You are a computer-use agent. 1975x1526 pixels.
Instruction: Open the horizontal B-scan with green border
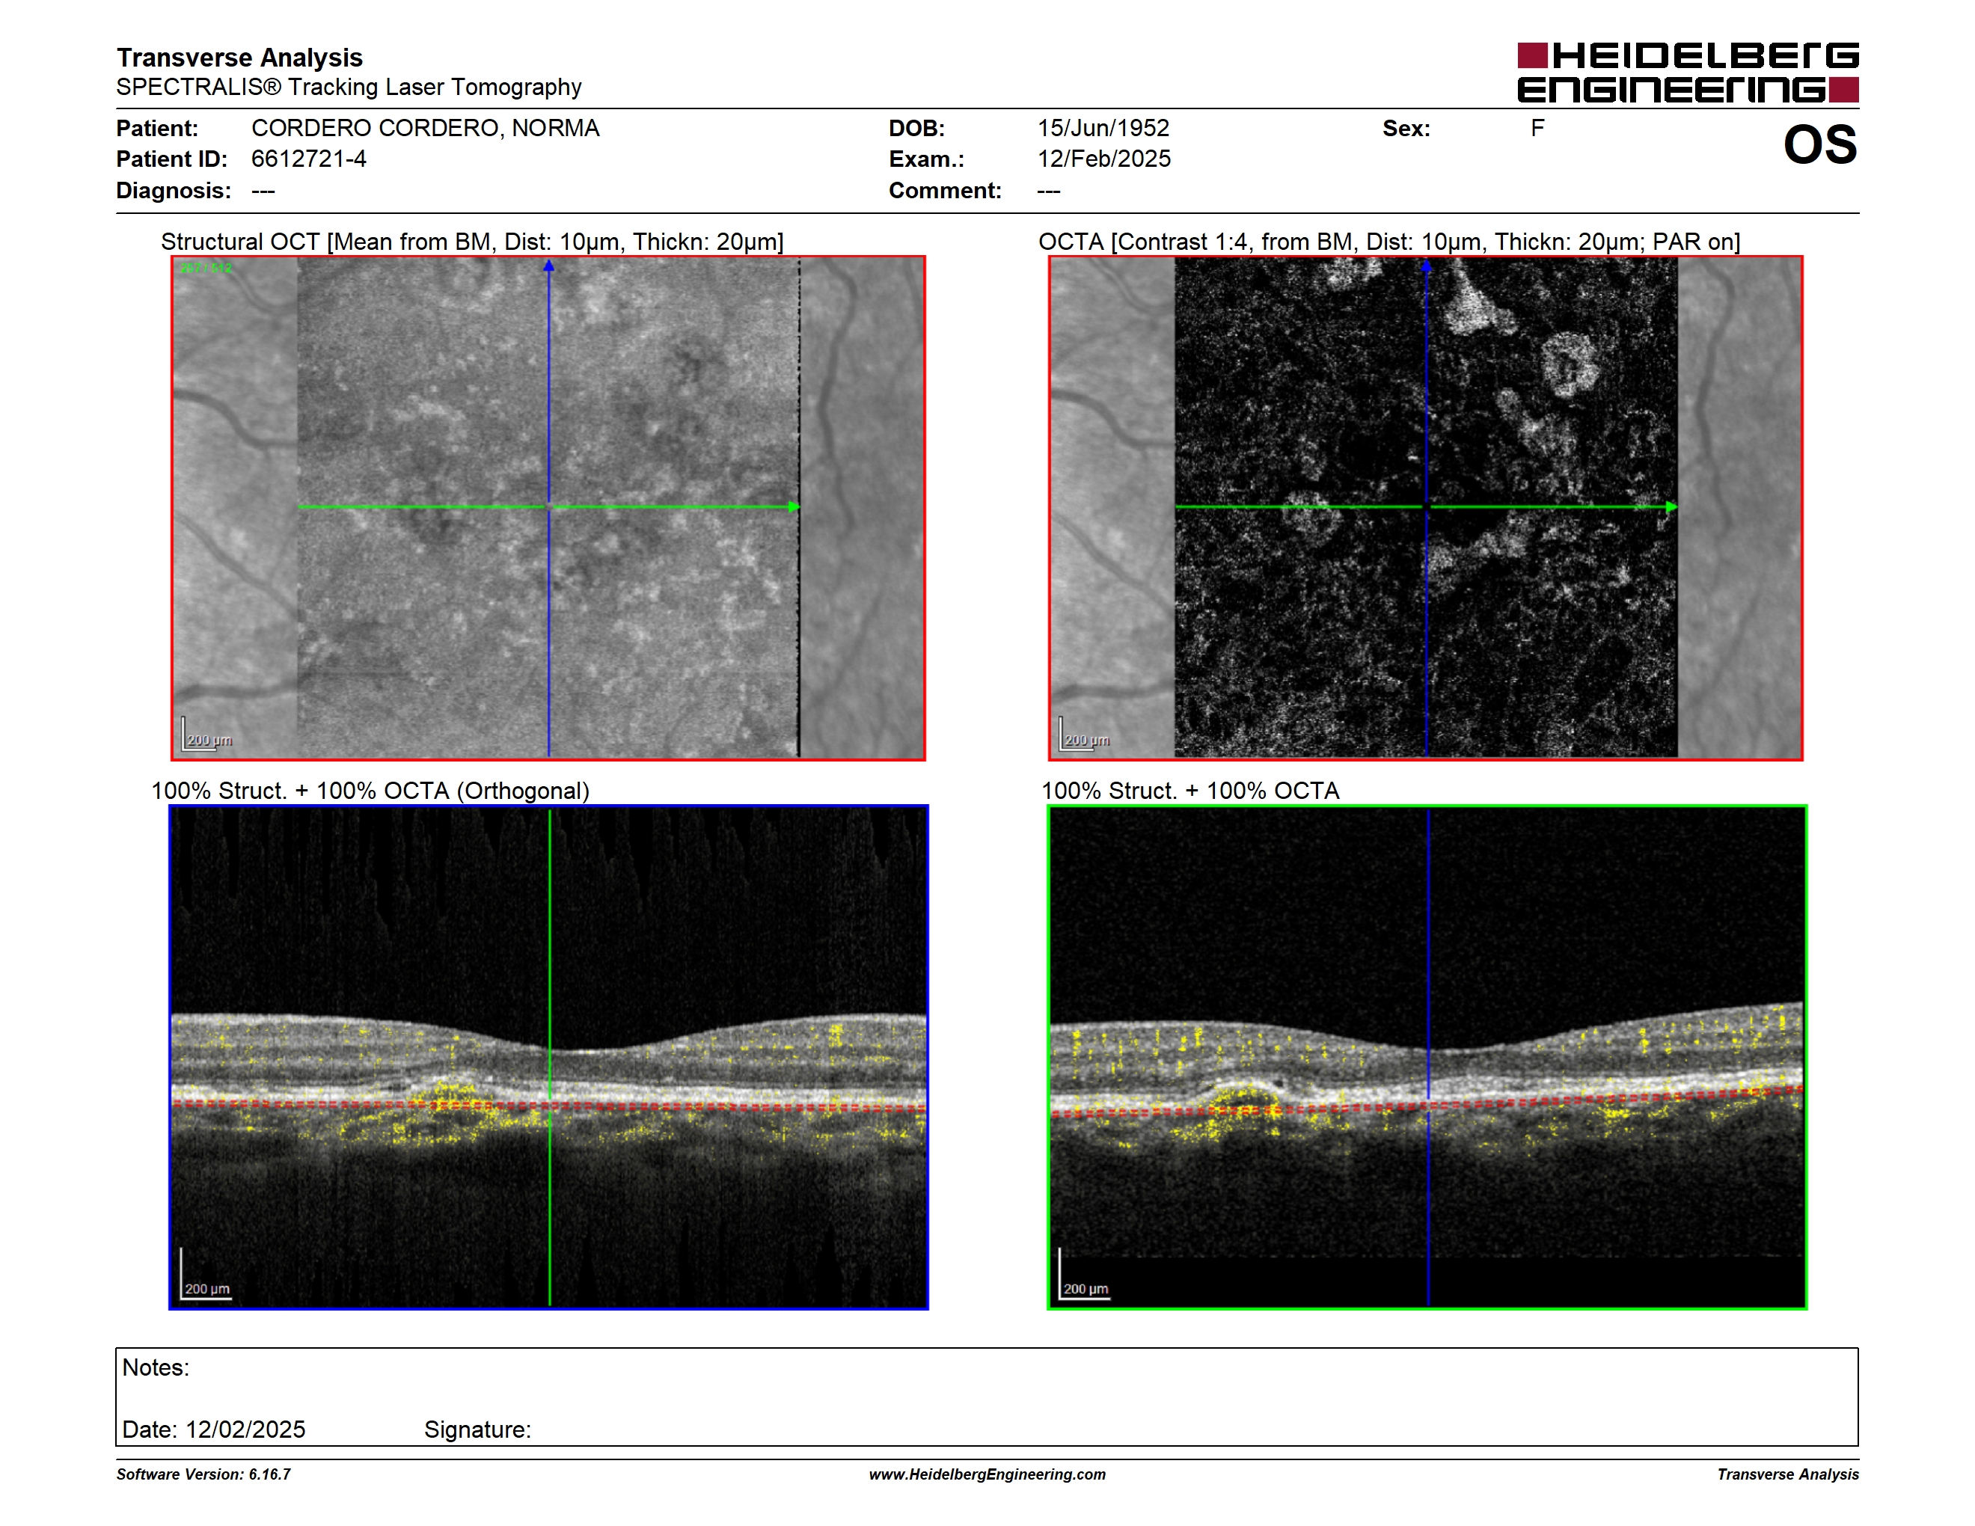pyautogui.click(x=1427, y=1057)
